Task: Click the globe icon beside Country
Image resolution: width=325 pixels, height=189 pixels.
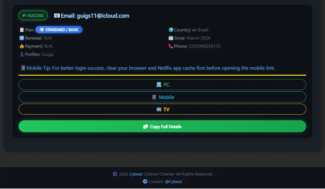Action: [171, 30]
